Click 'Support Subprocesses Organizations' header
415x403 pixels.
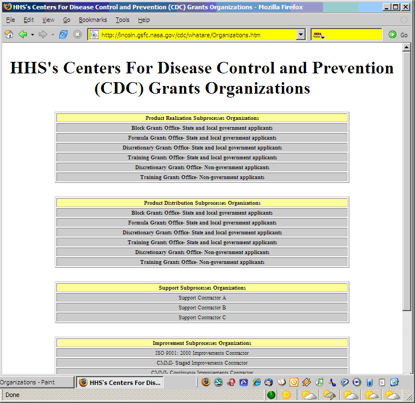[202, 288]
